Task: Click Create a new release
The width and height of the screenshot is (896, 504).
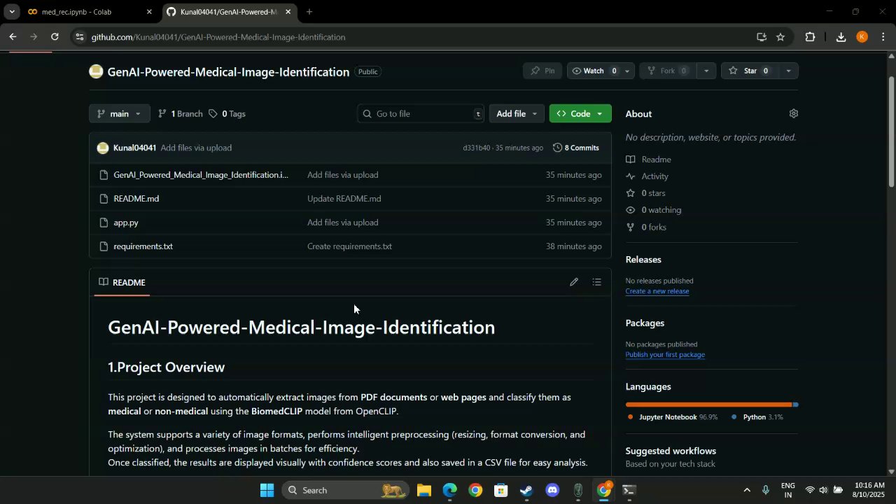Action: coord(657,291)
